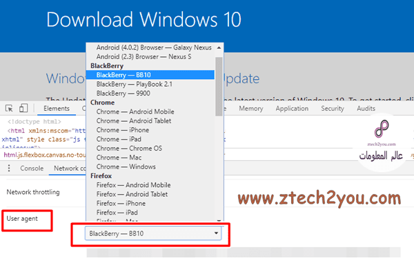Click the <!doctype html> line
Viewport: 414px width, 260px height.
point(34,122)
